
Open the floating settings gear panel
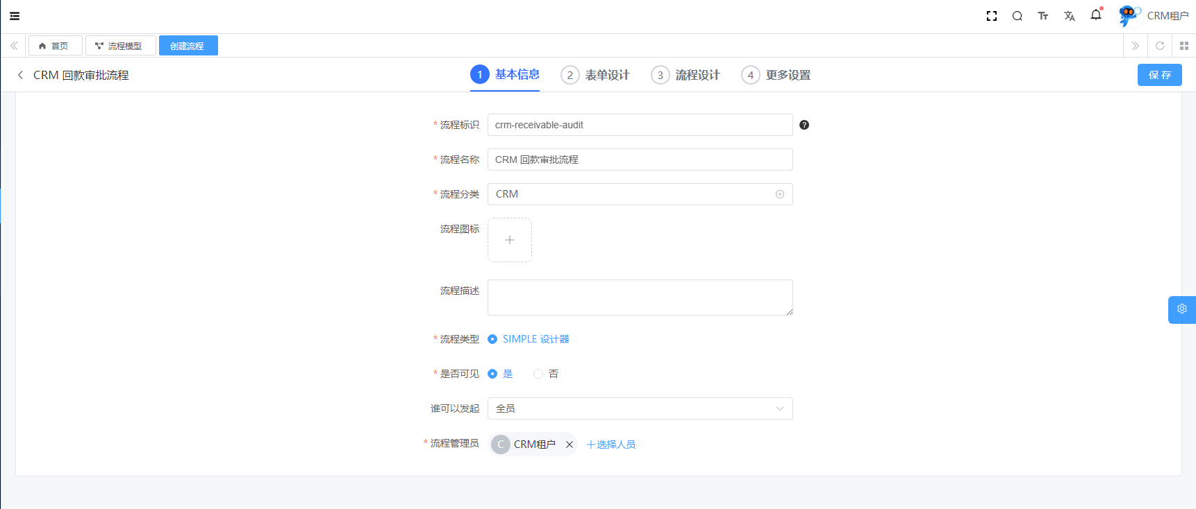point(1181,309)
